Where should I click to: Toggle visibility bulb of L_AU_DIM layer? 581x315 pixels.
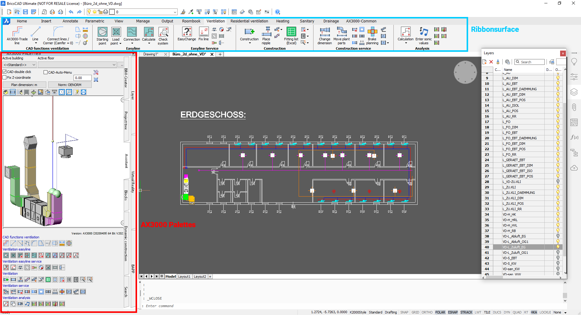(x=558, y=78)
